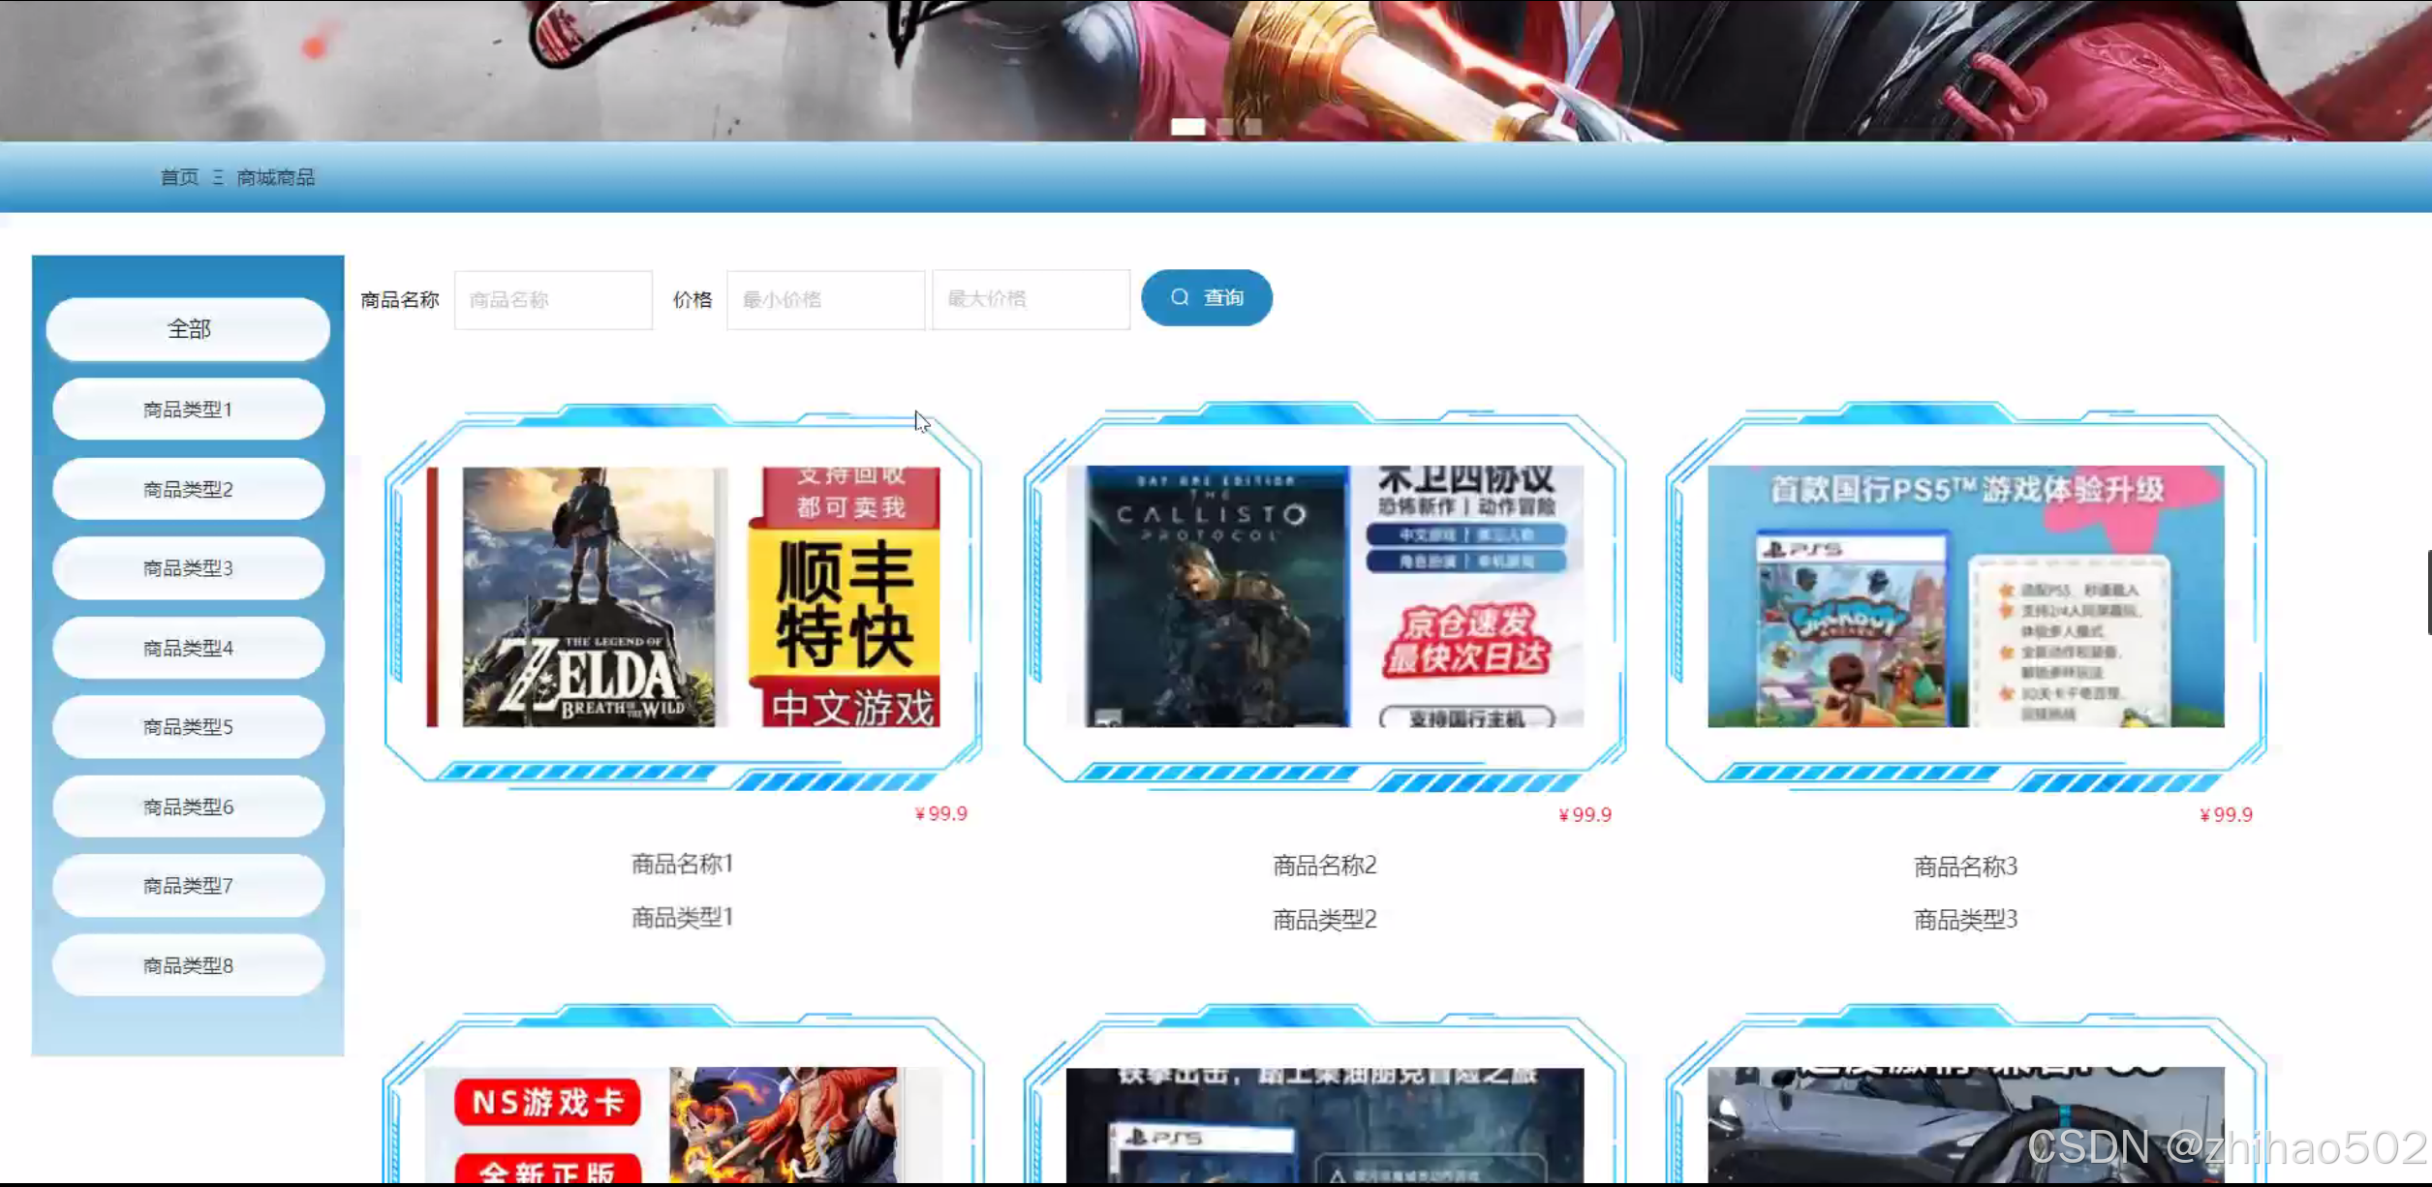Open the 商城商品 breadcrumb link
Image resolution: width=2432 pixels, height=1187 pixels.
point(276,177)
